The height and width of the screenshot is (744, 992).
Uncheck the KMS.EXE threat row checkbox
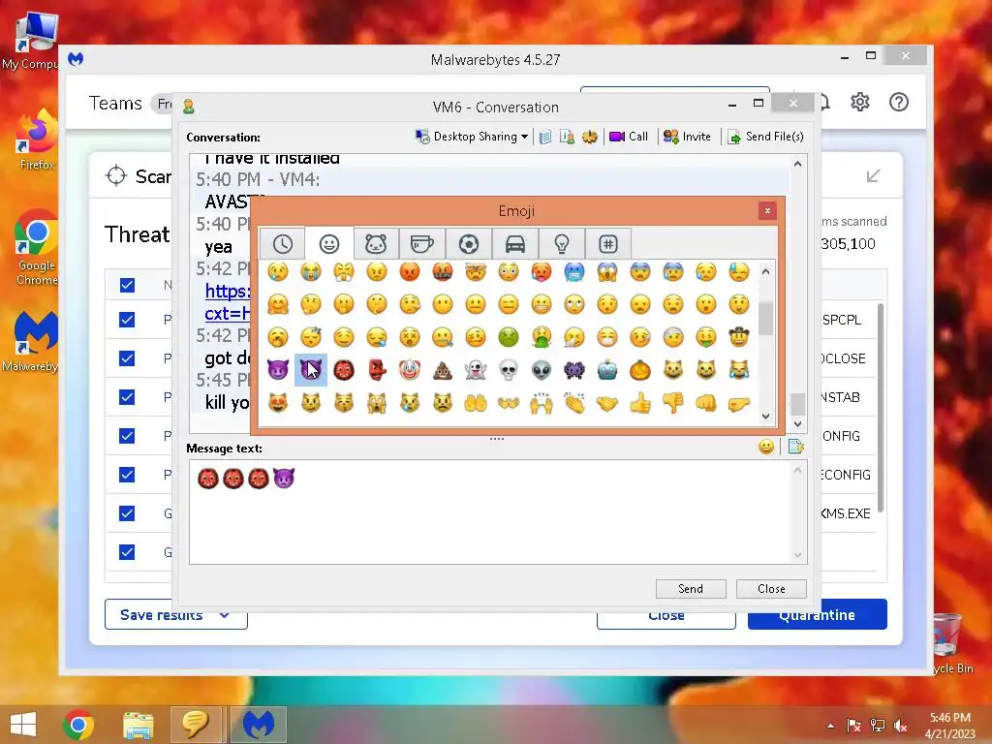[127, 513]
